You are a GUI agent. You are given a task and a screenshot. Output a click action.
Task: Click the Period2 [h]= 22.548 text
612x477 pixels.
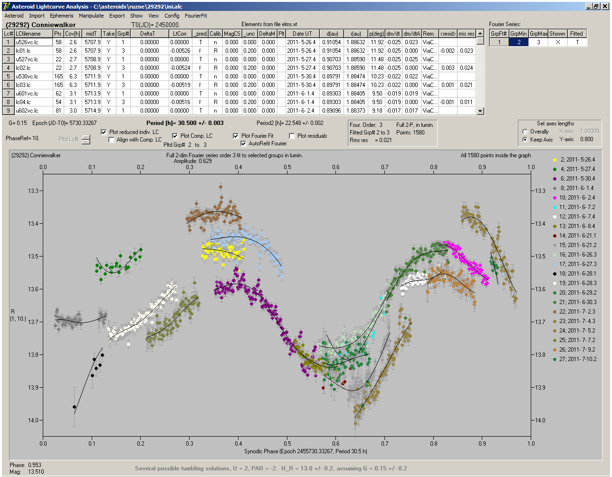290,123
